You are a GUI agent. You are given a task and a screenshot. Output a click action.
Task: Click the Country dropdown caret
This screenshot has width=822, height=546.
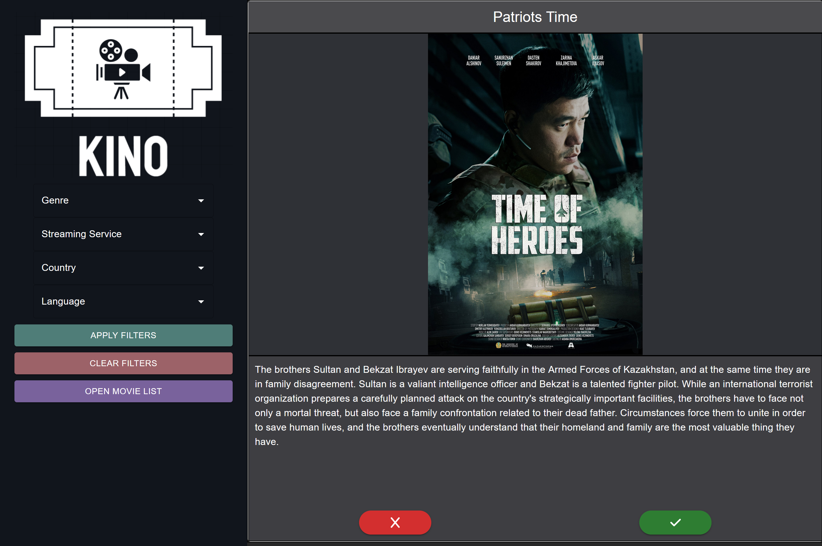201,268
